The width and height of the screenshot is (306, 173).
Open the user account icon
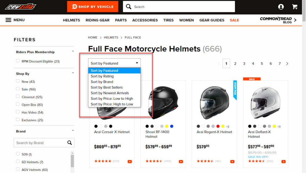tap(281, 7)
